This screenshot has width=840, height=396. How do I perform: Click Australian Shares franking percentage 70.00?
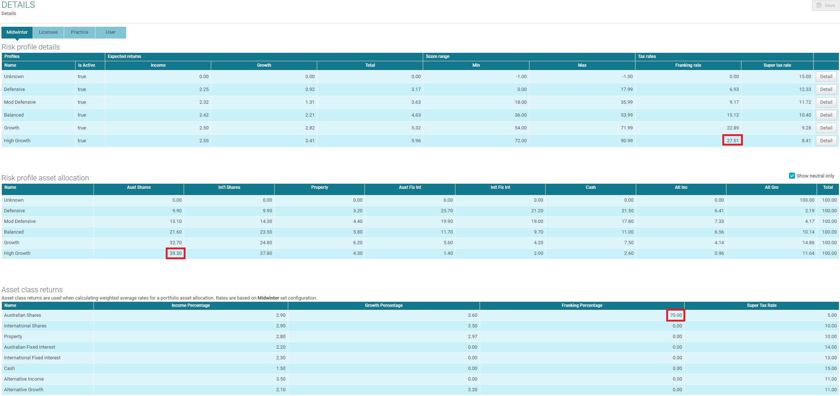tap(675, 315)
